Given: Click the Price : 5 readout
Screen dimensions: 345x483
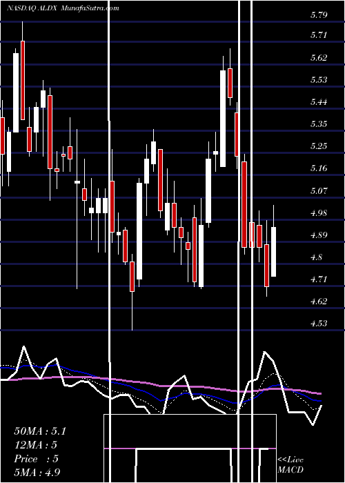Looking at the screenshot, I should 36,458.
